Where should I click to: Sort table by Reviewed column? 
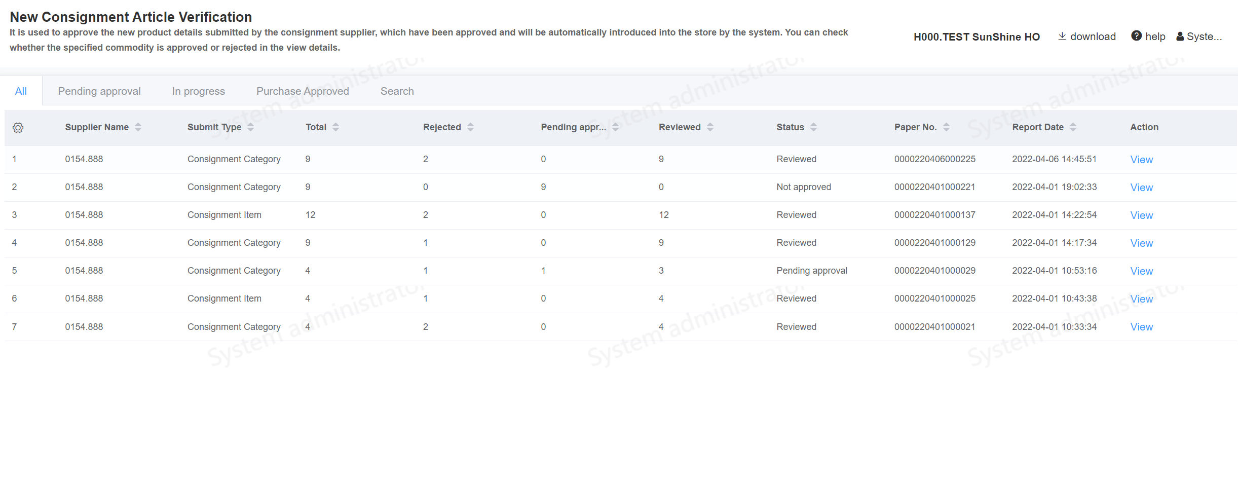(x=710, y=127)
